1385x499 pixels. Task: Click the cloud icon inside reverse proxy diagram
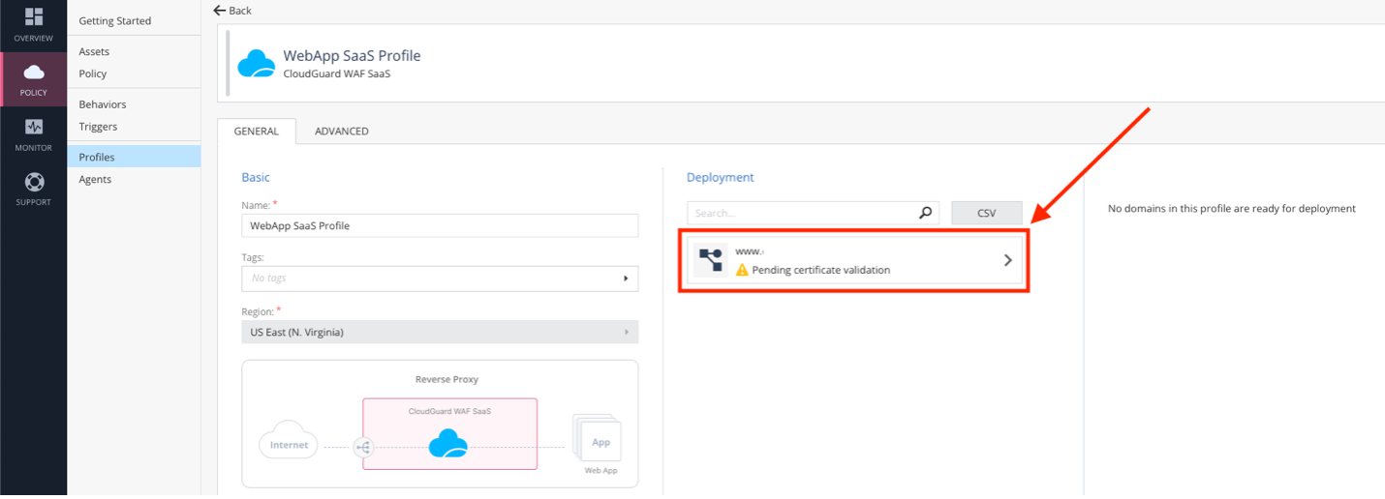(448, 443)
